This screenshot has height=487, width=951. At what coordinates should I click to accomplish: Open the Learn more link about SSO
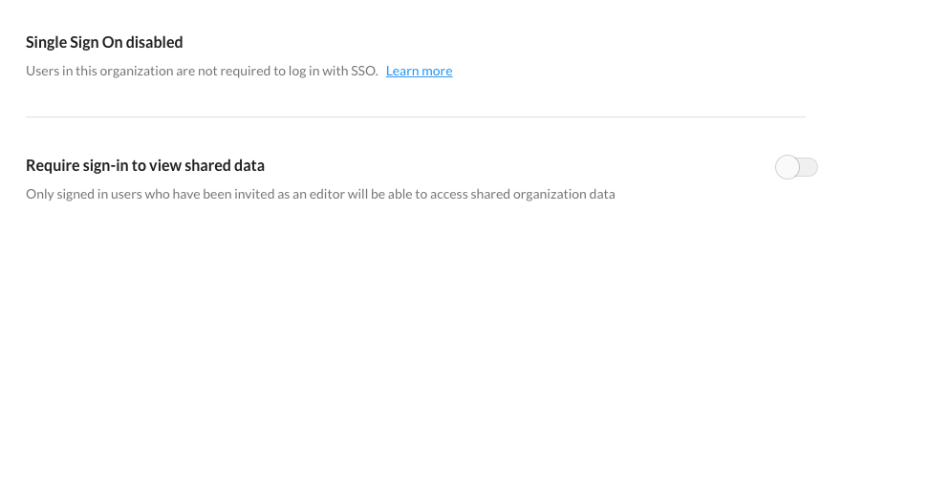pos(419,71)
